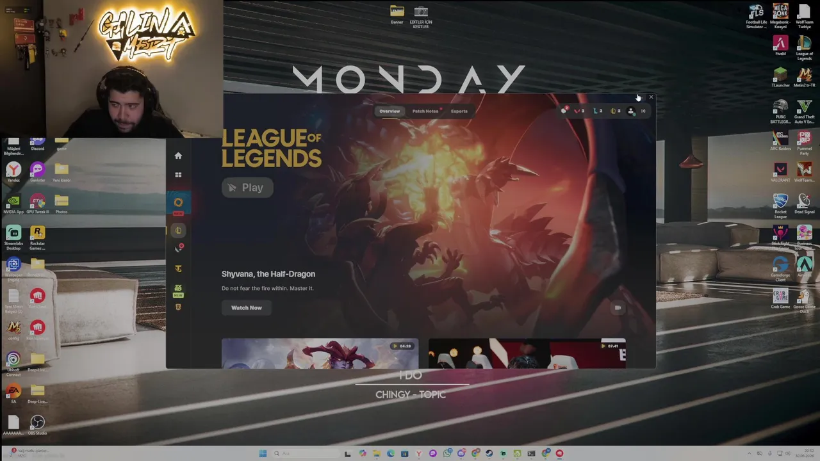Open the Yandex desktop shortcut
The height and width of the screenshot is (461, 820).
click(13, 172)
